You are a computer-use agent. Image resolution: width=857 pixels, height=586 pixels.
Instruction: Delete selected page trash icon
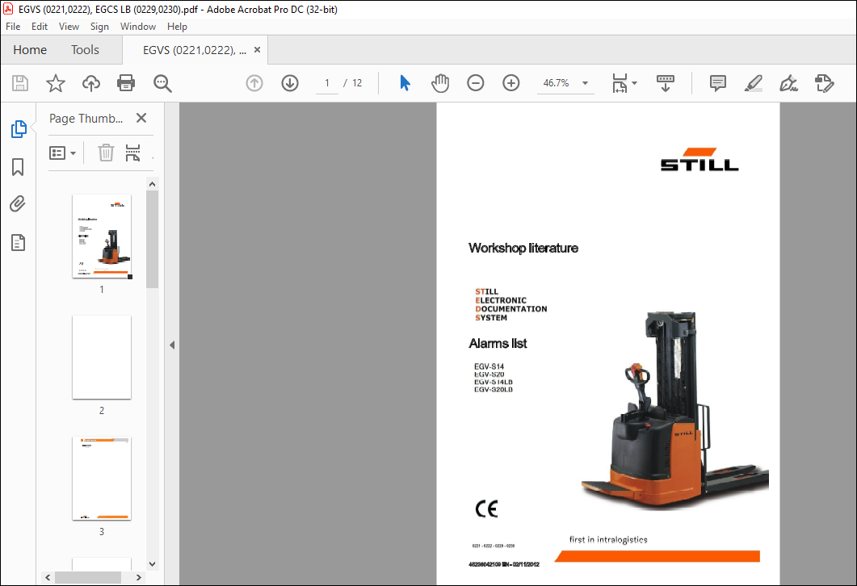[x=106, y=153]
